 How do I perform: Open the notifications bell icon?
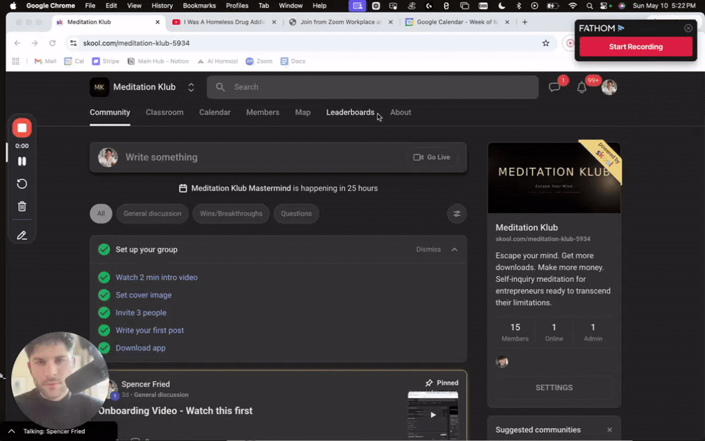(581, 88)
